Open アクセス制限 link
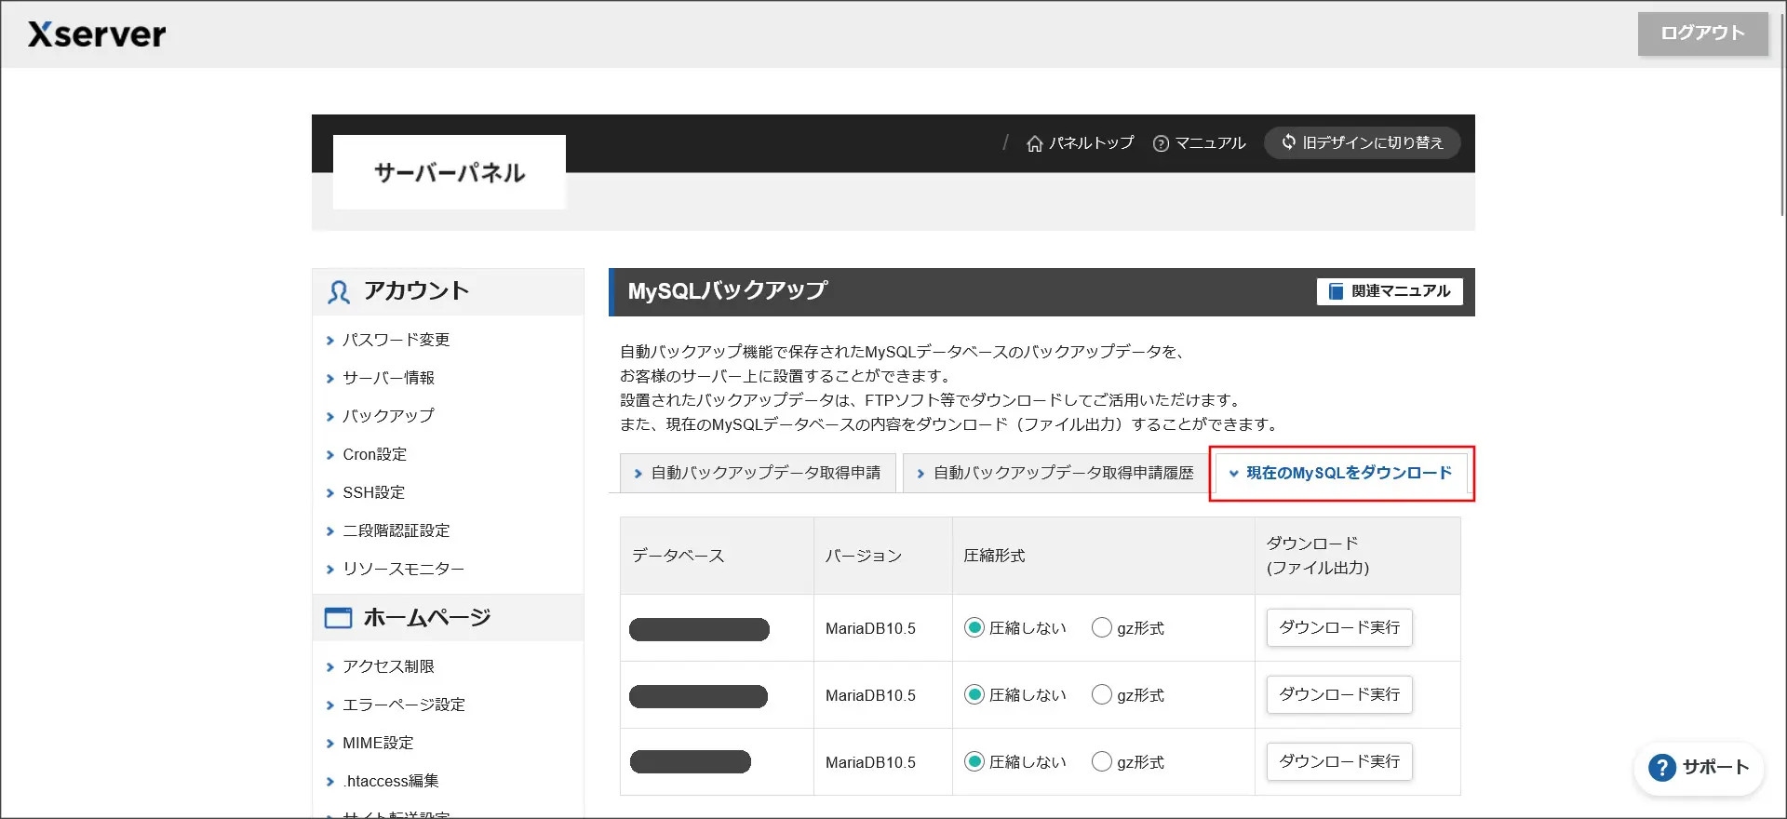The image size is (1787, 819). (389, 666)
